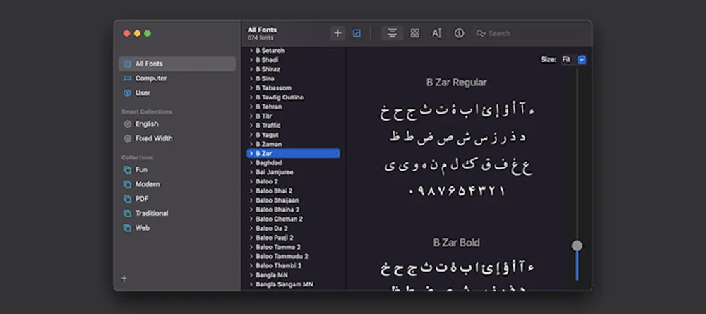Click the B Zar Bold preview heading

(457, 243)
